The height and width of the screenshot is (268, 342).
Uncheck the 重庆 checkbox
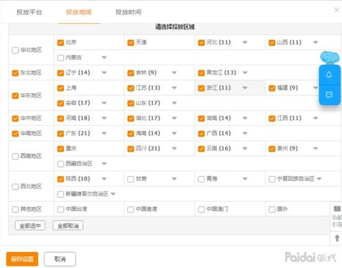[x=60, y=149]
